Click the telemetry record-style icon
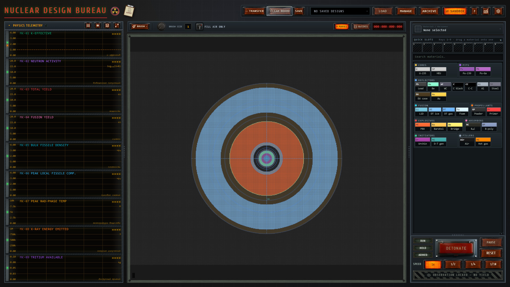This screenshot has width=510, height=287. coord(98,26)
